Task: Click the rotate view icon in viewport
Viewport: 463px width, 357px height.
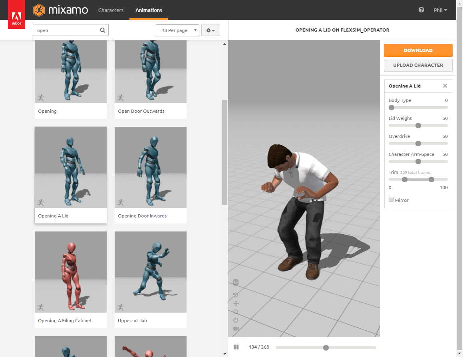Action: tap(236, 295)
